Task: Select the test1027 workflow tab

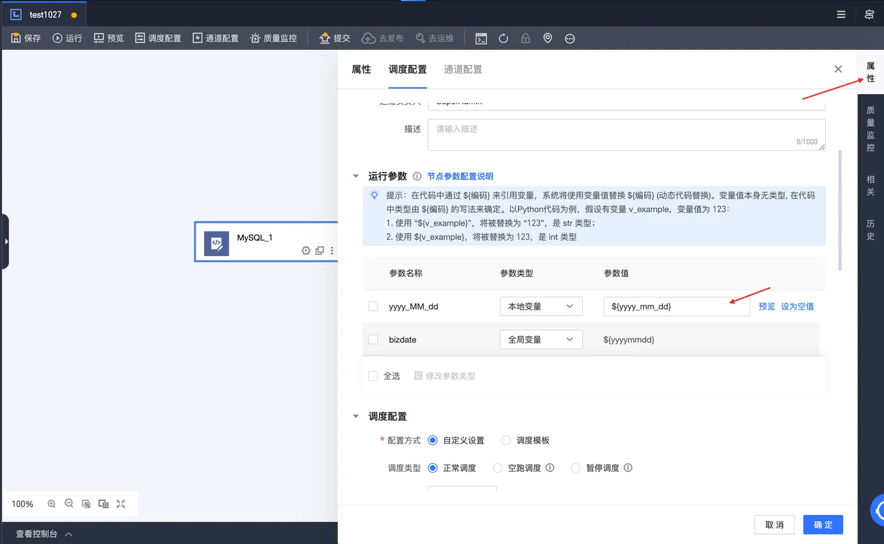Action: pyautogui.click(x=44, y=15)
